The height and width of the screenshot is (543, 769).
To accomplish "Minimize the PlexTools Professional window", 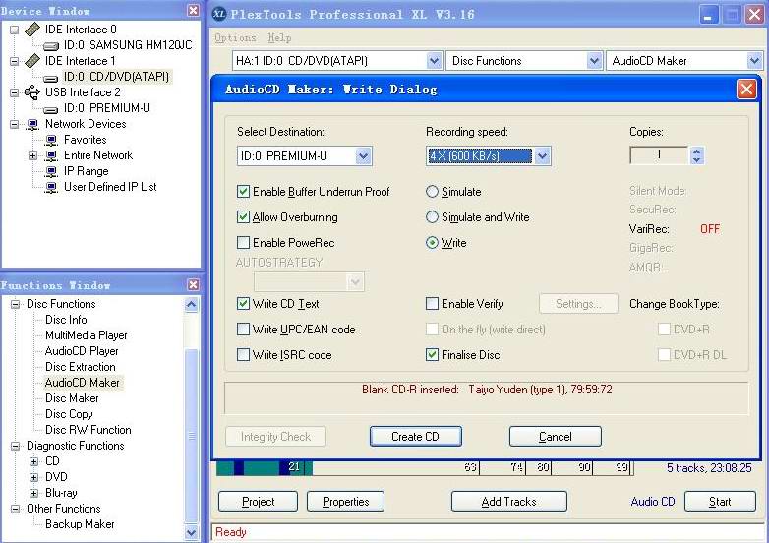I will (x=708, y=14).
